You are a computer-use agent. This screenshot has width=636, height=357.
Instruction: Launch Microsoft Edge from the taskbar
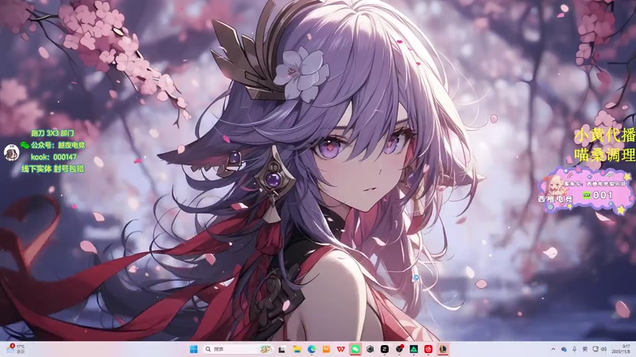coord(312,349)
